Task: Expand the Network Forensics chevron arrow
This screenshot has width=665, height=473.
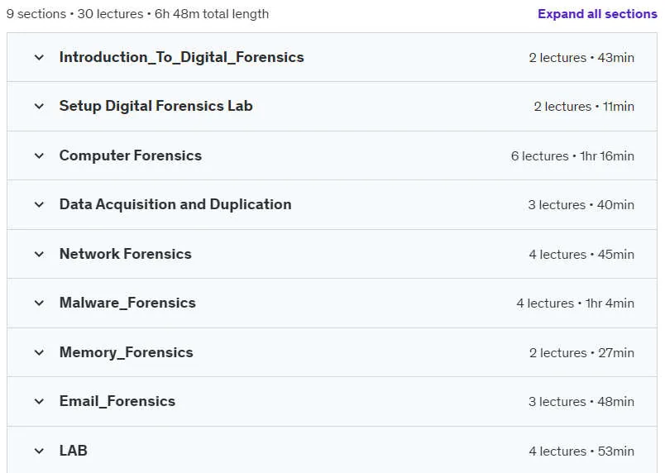Action: coord(39,255)
